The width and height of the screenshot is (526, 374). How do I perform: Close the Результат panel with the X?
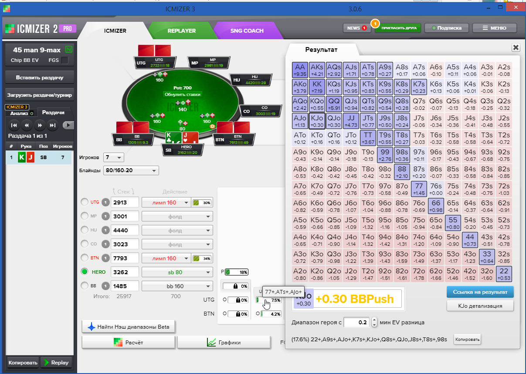pos(516,48)
